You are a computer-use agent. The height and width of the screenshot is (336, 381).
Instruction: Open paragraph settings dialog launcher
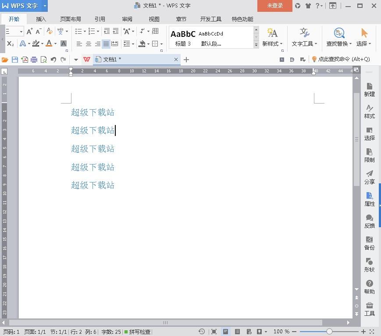pos(161,51)
